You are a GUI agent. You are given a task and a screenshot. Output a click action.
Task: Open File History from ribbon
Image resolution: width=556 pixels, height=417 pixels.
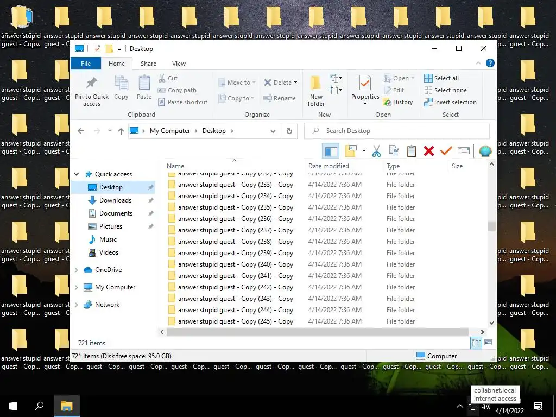[398, 102]
